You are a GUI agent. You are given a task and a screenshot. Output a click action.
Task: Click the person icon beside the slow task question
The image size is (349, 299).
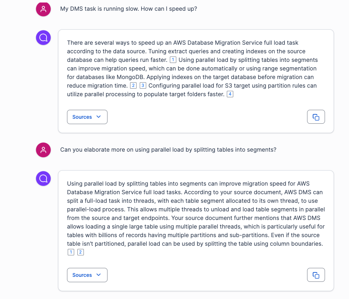(x=43, y=9)
